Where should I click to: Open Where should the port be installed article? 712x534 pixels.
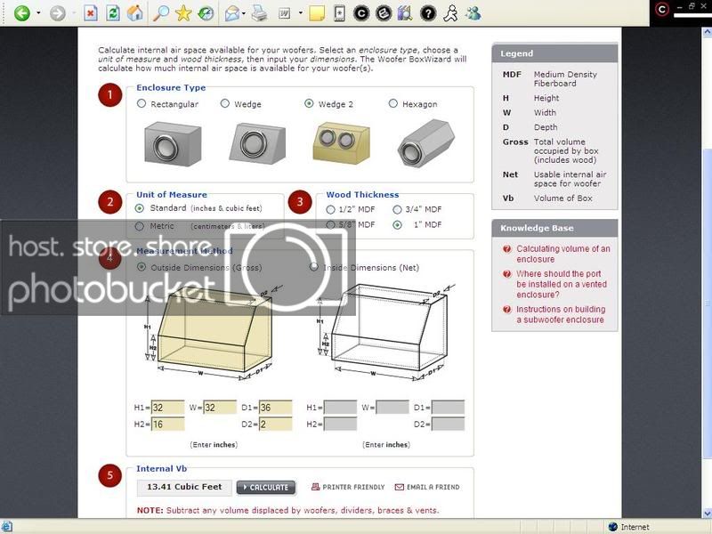(x=562, y=284)
